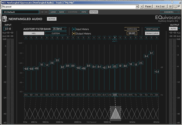Solo the 102 Hz band
Screen dimensions: 182x125
point(31,38)
